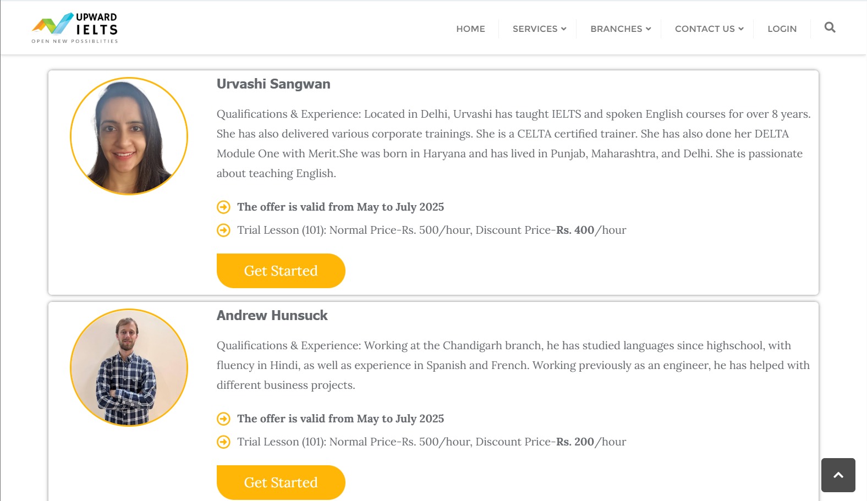Click the Upward IELTS logo

[x=75, y=28]
